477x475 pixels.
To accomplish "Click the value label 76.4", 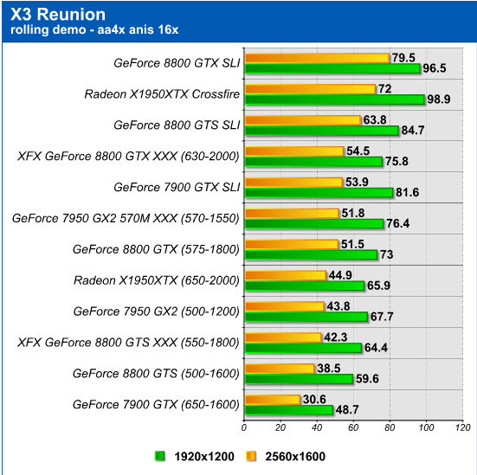I will [397, 223].
